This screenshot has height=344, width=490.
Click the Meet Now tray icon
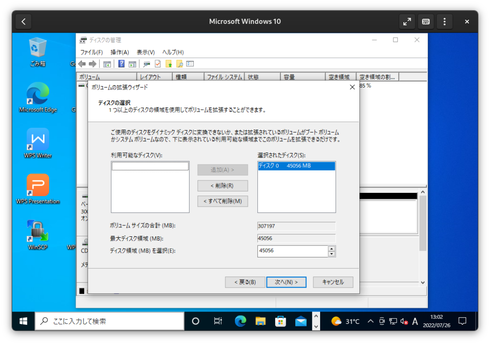(x=382, y=321)
